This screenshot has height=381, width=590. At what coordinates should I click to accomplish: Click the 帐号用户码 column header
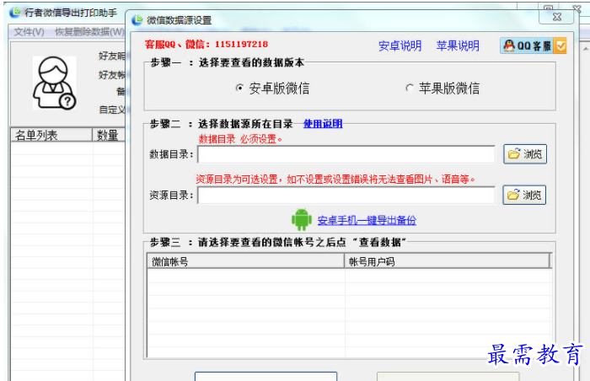pos(448,261)
